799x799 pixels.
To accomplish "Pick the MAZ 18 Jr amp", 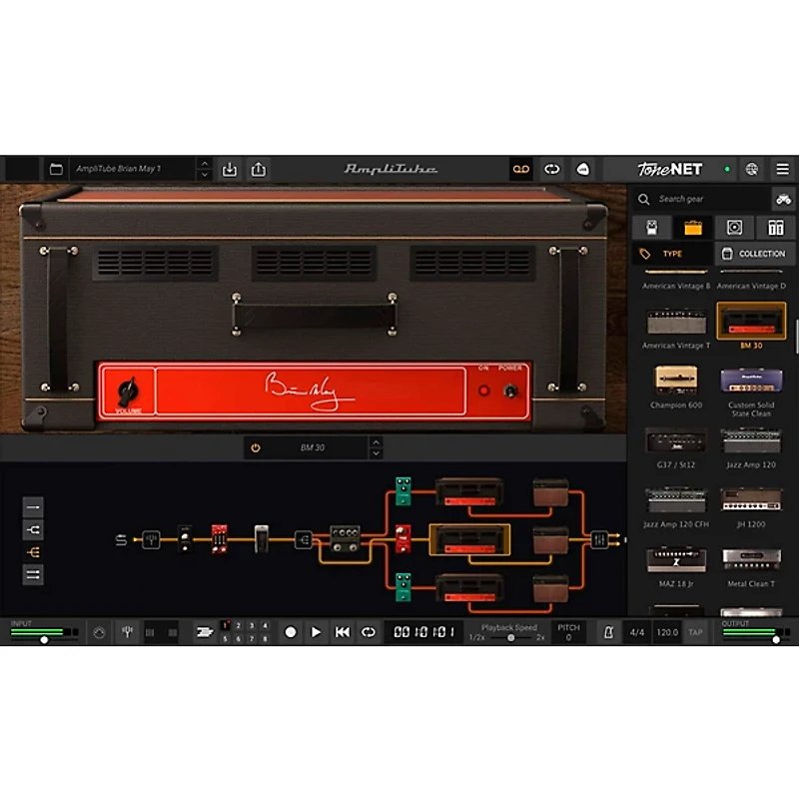I will click(x=676, y=559).
